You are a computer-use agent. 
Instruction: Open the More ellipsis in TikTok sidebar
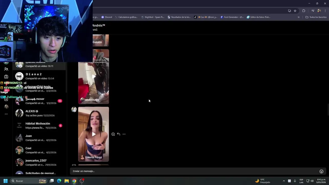click(x=6, y=114)
